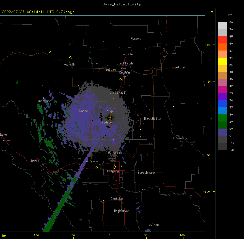Click the Sylvan label on map
This screenshot has height=239, width=244.
click(x=110, y=70)
